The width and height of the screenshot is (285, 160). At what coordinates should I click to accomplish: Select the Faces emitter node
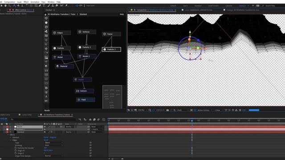pos(112,34)
